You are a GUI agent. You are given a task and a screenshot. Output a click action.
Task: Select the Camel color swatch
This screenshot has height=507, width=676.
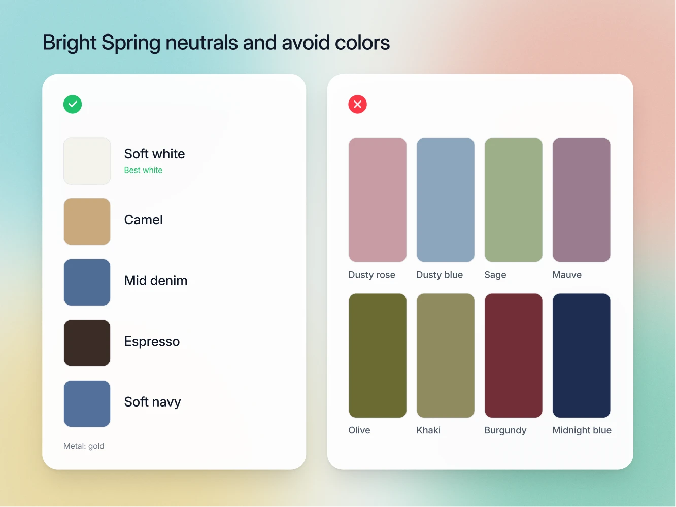click(87, 222)
